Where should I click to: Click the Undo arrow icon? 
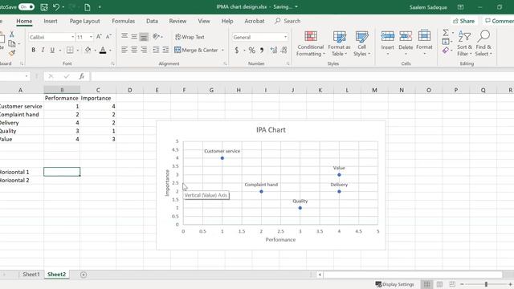pos(56,7)
